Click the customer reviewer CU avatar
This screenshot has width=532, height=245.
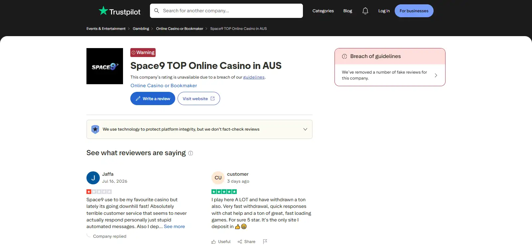[x=218, y=178]
